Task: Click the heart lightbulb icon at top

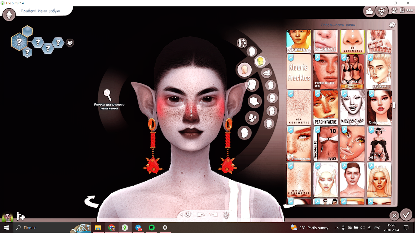Action: [382, 11]
